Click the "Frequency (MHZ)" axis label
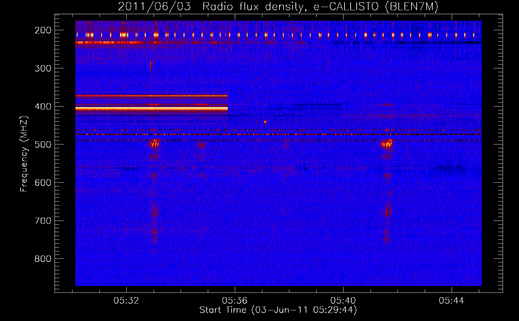The height and width of the screenshot is (321, 519). tap(24, 154)
